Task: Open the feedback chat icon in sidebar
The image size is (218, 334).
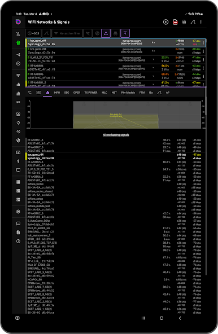Action: [x=18, y=223]
